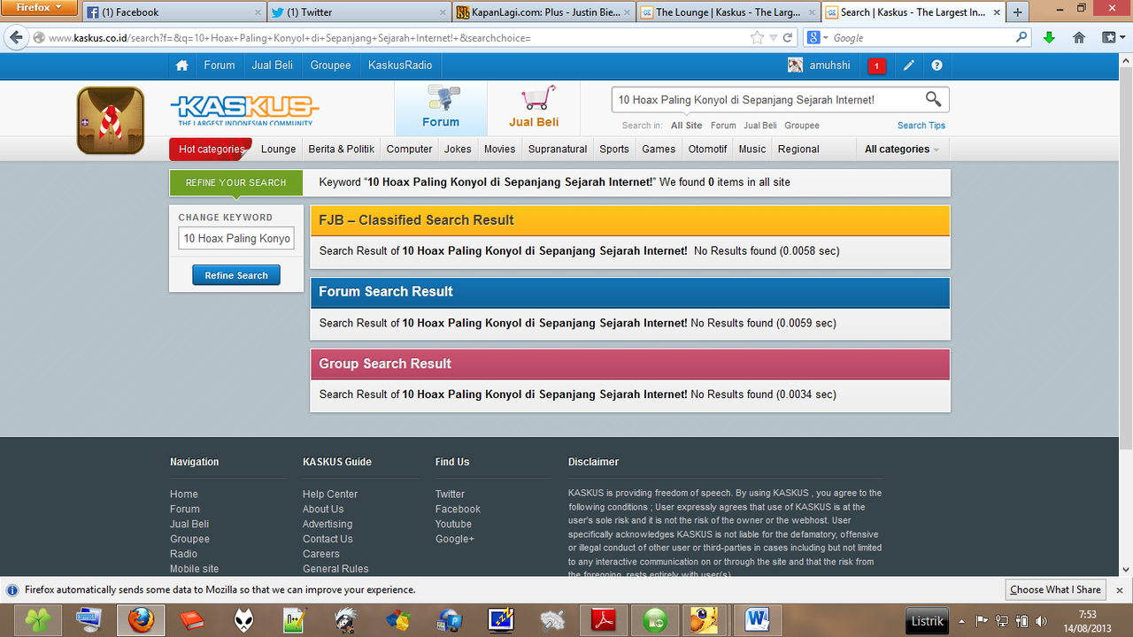
Task: Open the notification badge showing 1
Action: point(876,65)
